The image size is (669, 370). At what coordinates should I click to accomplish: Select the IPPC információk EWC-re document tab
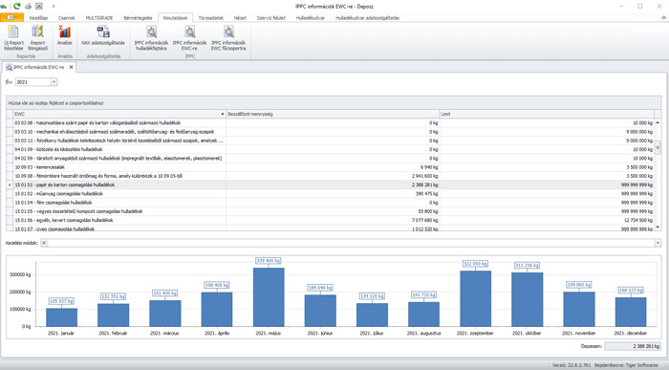(39, 67)
